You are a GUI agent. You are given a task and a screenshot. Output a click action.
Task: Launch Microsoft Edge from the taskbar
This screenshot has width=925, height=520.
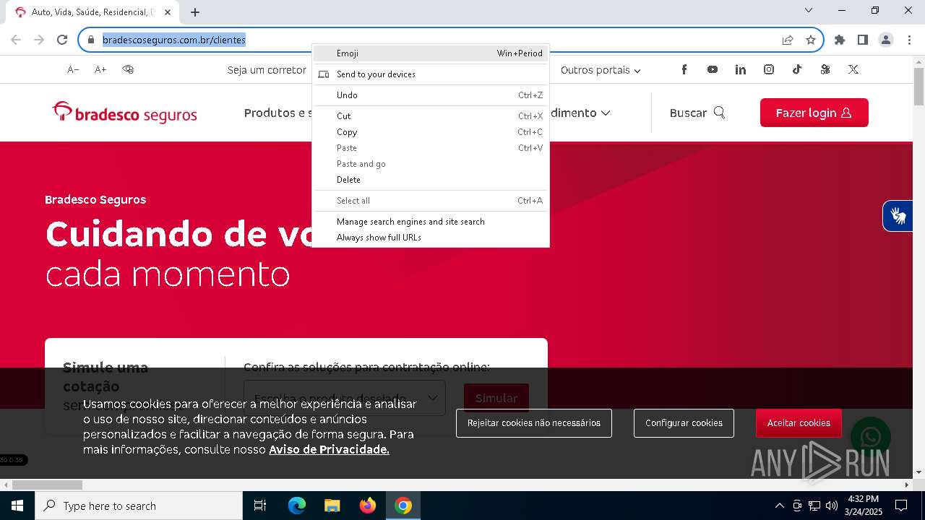click(x=297, y=506)
